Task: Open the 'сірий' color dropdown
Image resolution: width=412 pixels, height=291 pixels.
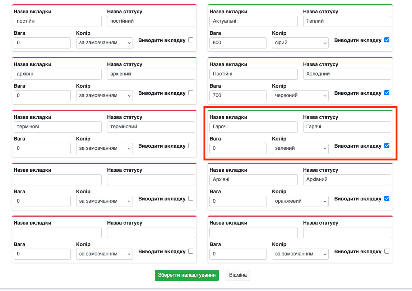Action: point(300,43)
